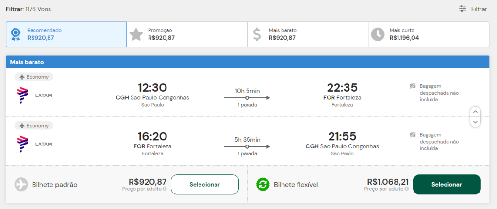
Task: Select the Bilhete padrão ticket
Action: click(204, 184)
